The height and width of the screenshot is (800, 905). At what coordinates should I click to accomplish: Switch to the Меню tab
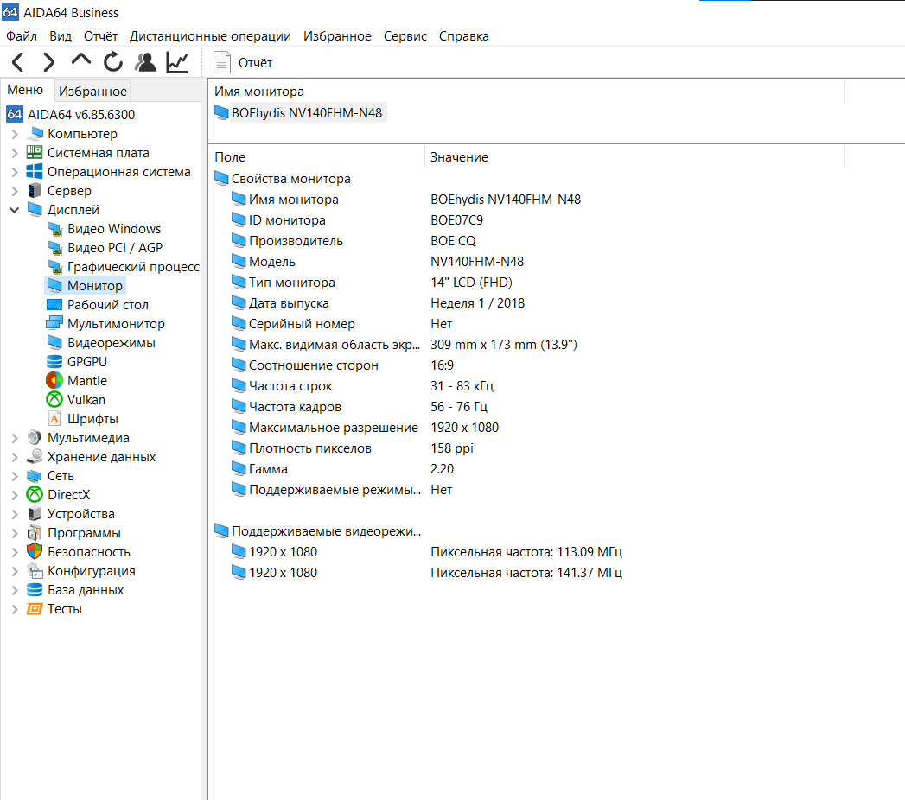pos(25,90)
